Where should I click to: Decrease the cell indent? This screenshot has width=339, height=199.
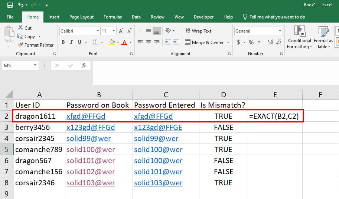[x=168, y=42]
